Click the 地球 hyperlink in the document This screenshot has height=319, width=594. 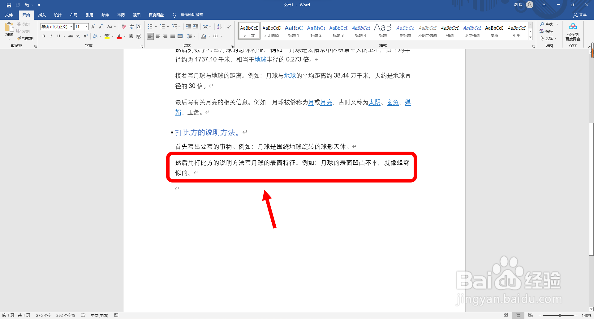260,60
